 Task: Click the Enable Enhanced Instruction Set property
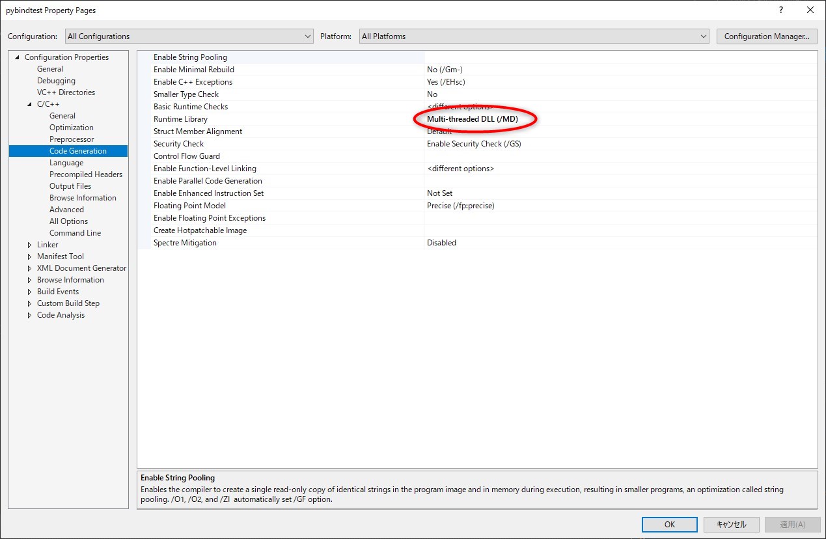208,193
